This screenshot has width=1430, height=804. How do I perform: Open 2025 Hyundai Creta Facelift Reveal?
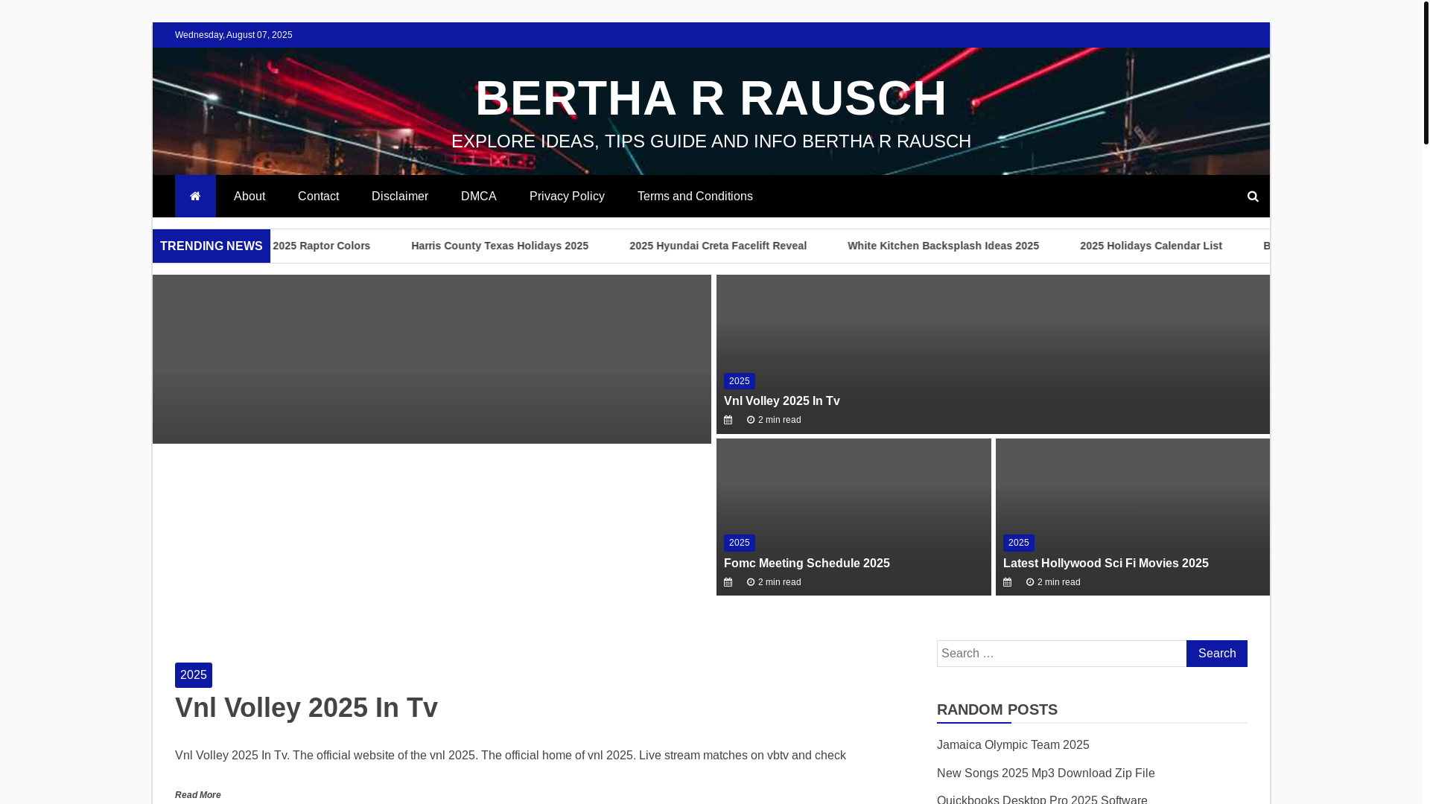point(718,246)
